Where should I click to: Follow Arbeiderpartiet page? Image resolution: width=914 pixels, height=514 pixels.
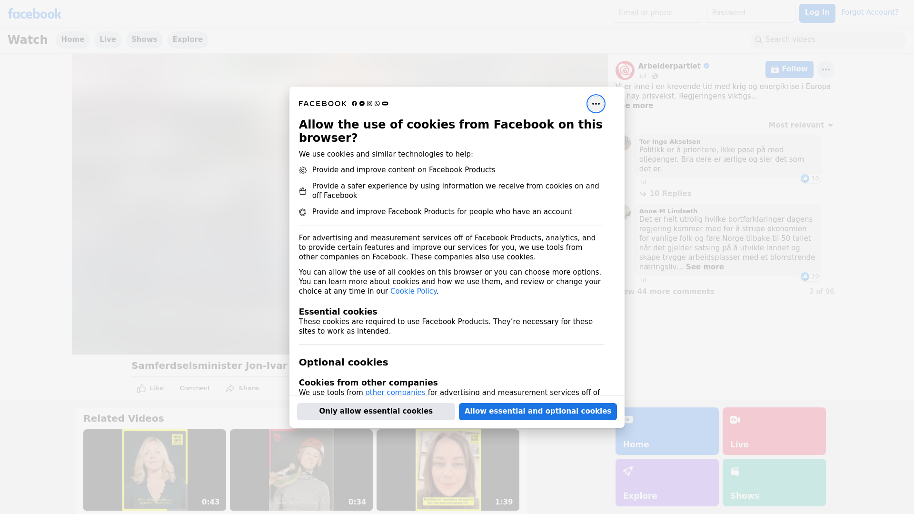pos(789,69)
